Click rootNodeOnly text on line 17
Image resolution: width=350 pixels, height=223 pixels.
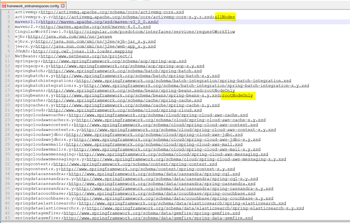(x=220, y=91)
